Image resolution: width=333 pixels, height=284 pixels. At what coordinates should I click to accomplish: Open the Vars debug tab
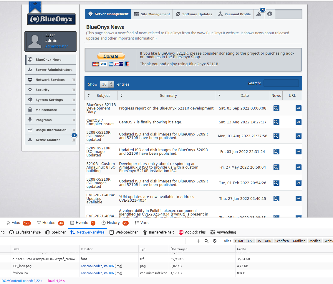142,223
